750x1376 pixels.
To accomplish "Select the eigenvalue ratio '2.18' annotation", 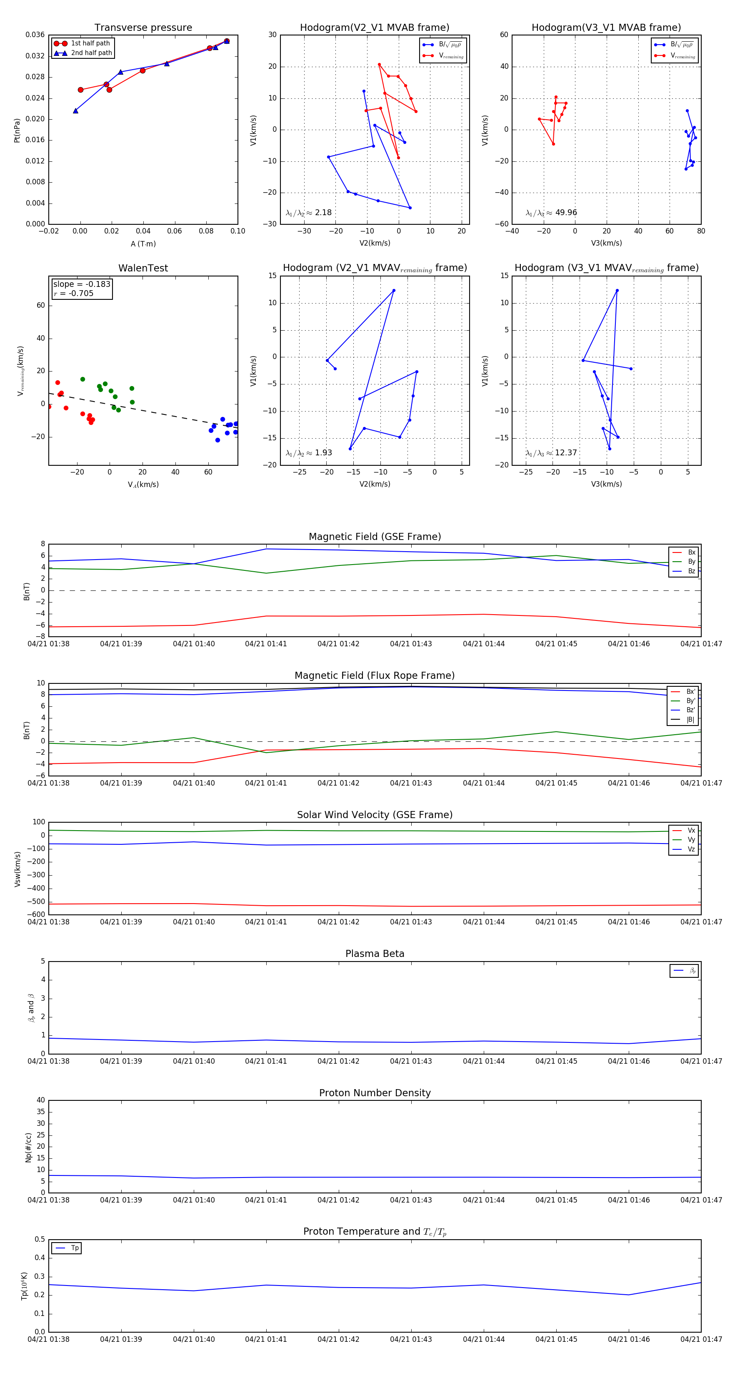I will click(x=308, y=213).
